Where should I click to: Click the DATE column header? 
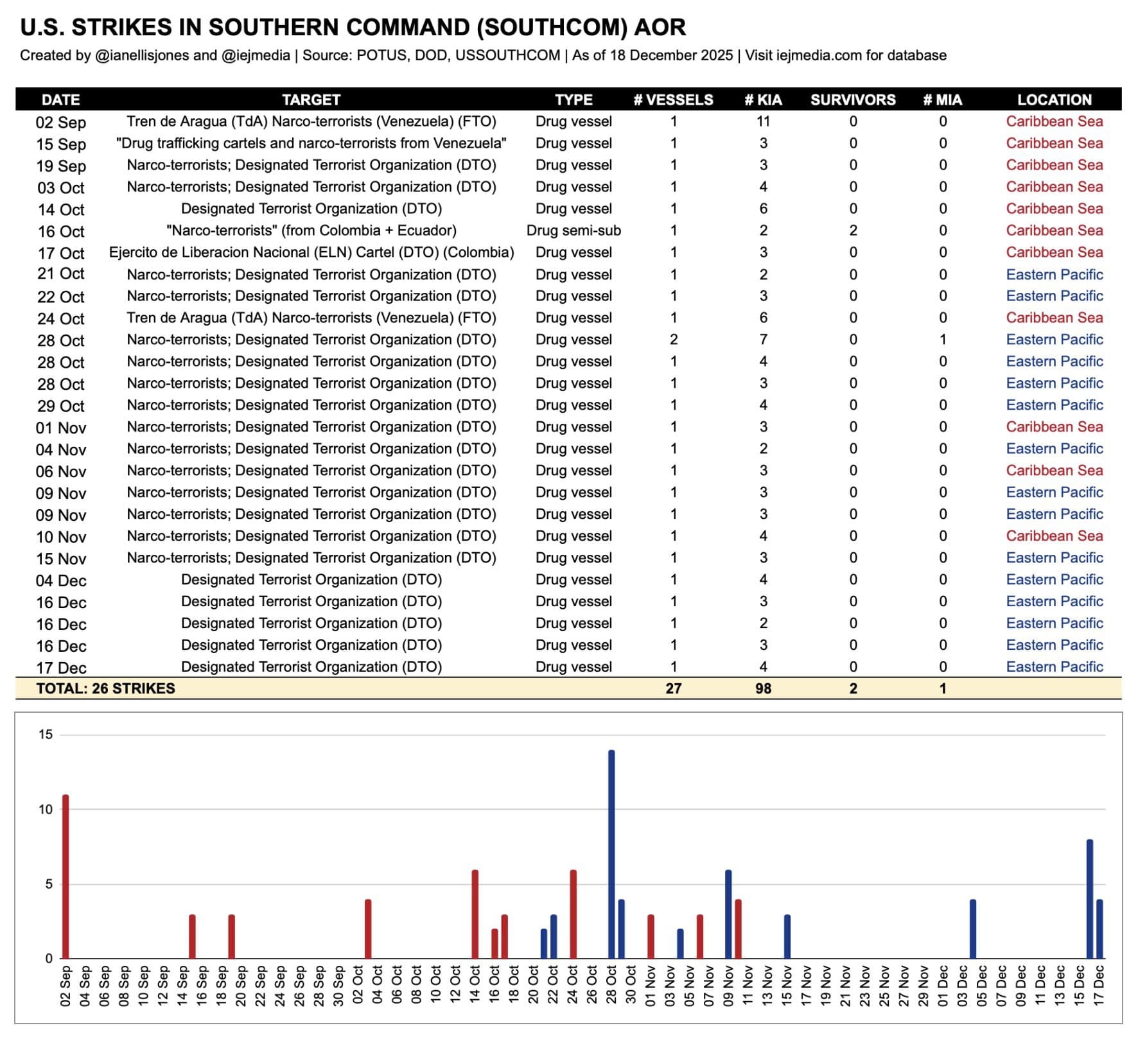click(x=61, y=100)
